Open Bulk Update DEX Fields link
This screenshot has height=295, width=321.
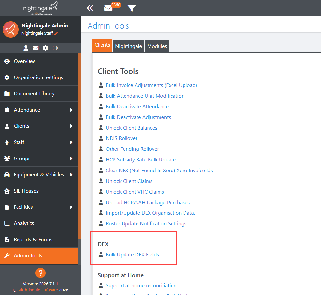pos(132,255)
